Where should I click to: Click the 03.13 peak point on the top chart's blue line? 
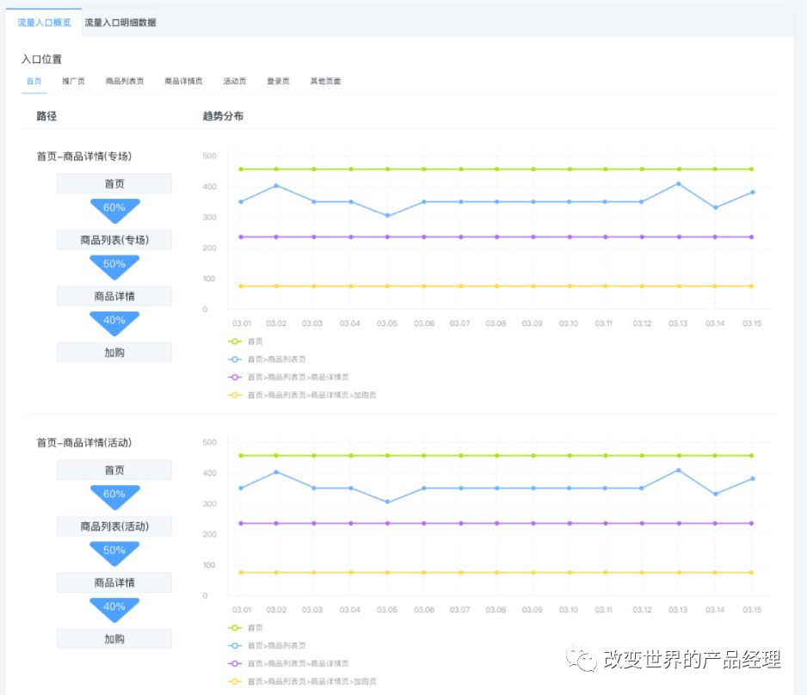[x=679, y=183]
